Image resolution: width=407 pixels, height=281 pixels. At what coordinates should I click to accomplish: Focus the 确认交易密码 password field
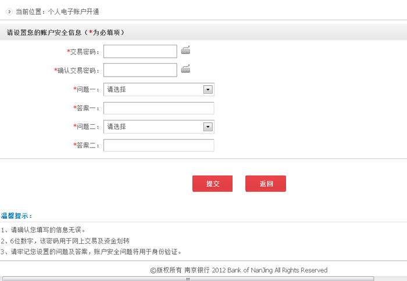(x=140, y=70)
